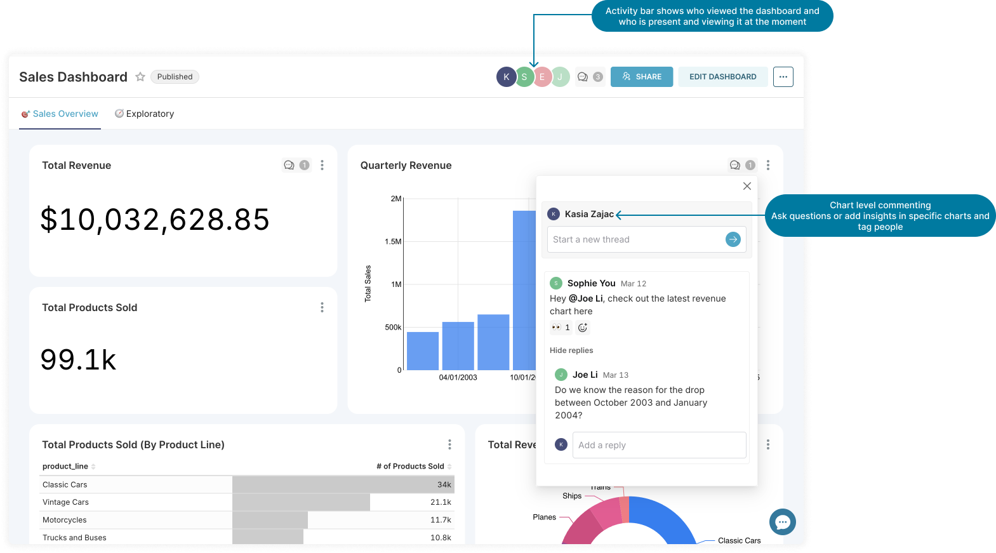
Task: Click the SHARE button
Action: [642, 77]
